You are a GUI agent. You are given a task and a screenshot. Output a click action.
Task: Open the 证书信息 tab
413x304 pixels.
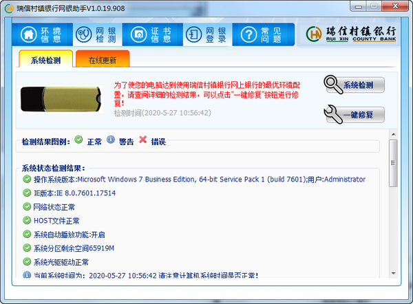click(x=152, y=34)
